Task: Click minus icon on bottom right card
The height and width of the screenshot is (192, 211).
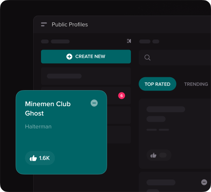Action: pos(204,182)
